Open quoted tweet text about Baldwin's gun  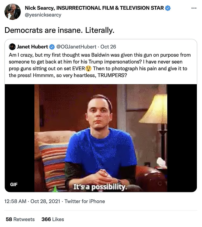coord(100,65)
